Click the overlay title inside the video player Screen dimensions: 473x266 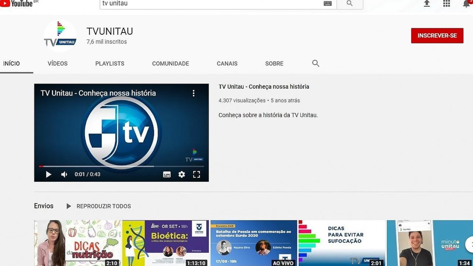98,93
